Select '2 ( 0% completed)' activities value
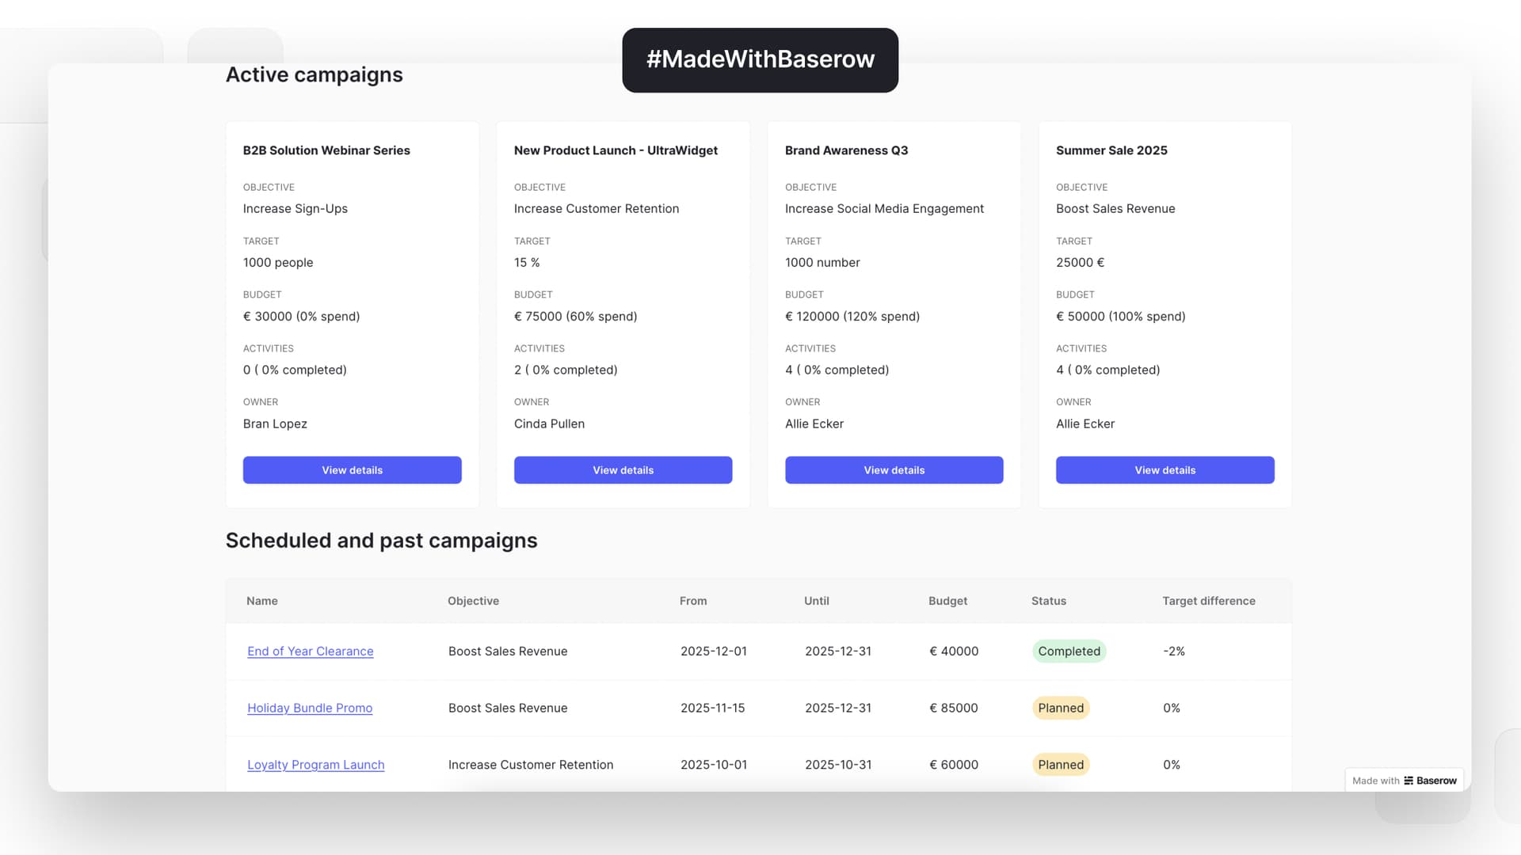 pos(566,370)
